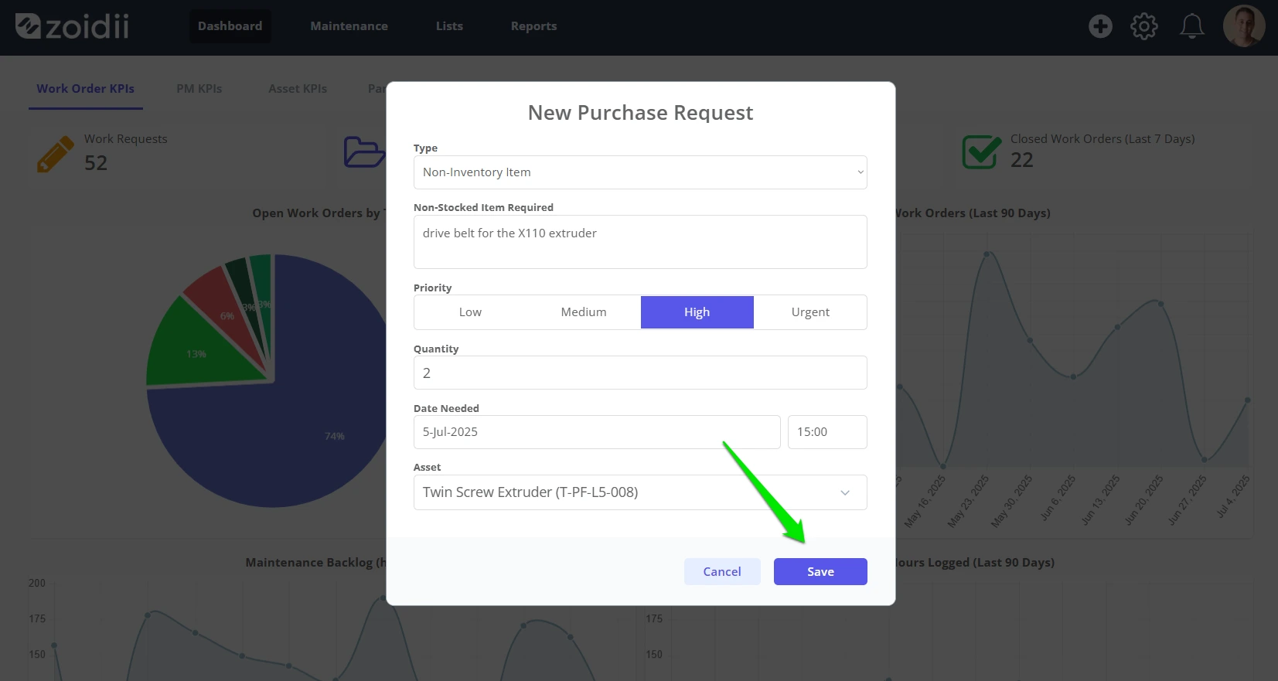Screen dimensions: 1278x681
Task: Open Maintenance menu
Action: click(349, 26)
